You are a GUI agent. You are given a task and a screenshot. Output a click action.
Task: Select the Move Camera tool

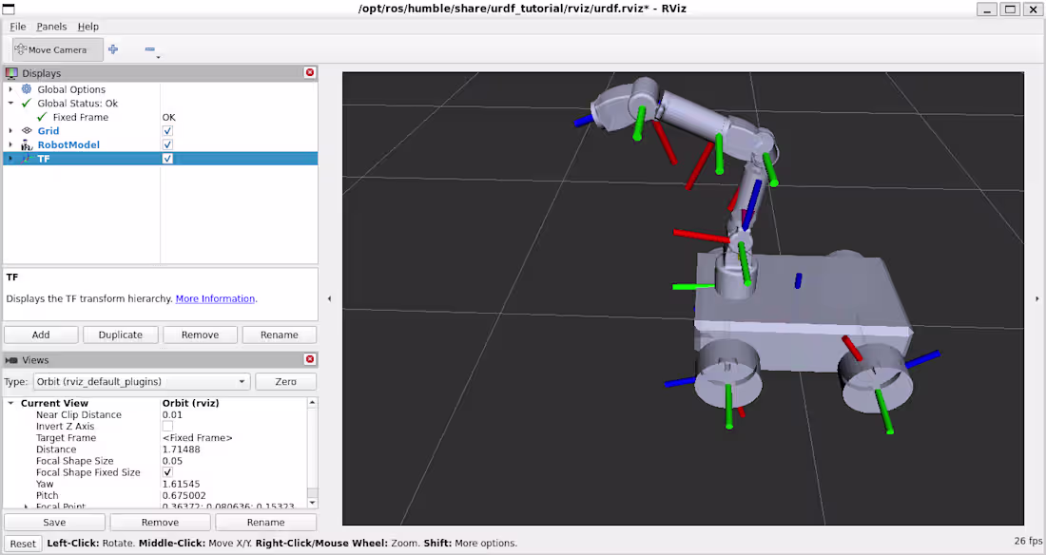tap(57, 48)
